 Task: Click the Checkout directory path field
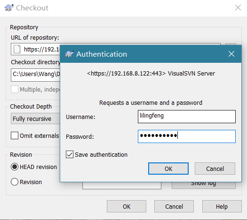tap(35, 75)
